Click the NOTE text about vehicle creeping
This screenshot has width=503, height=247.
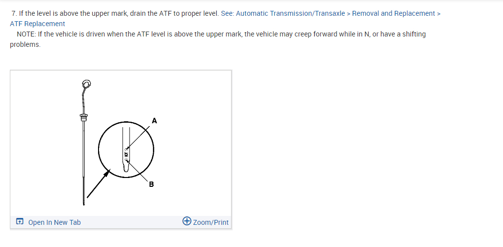tap(222, 34)
